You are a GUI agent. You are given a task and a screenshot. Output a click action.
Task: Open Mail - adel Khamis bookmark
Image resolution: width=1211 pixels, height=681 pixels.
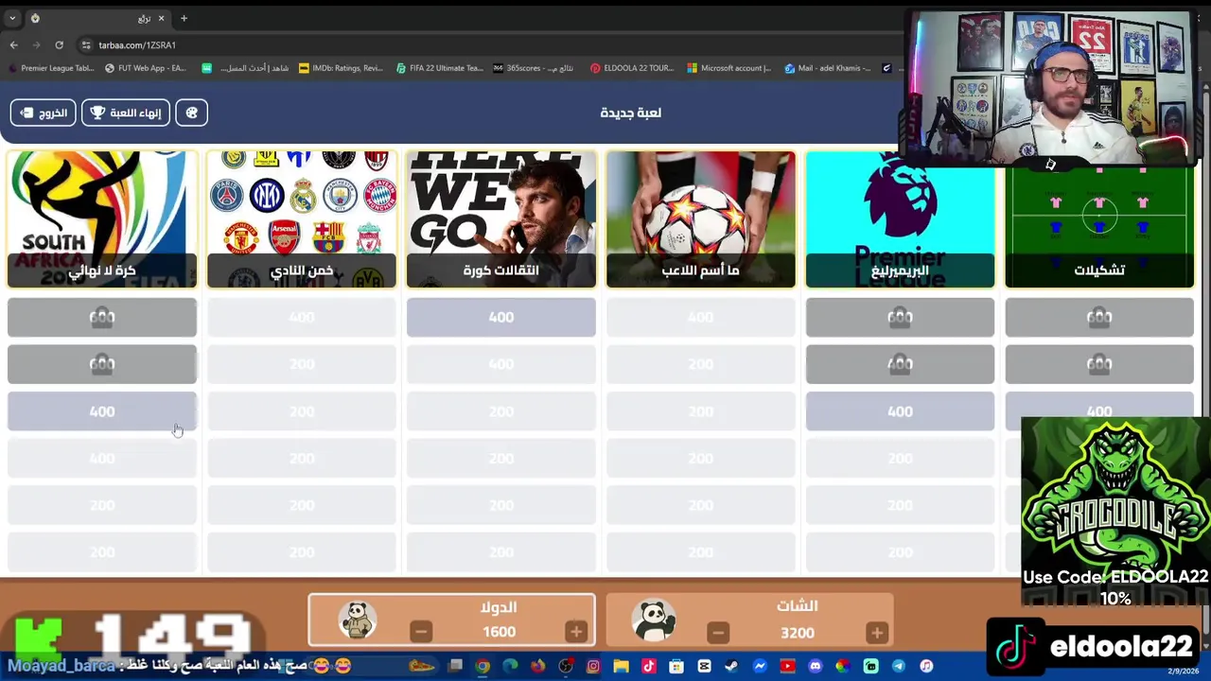tap(828, 68)
